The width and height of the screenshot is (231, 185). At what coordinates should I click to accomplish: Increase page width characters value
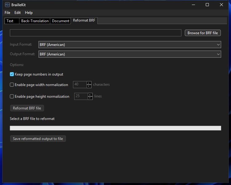point(89,83)
